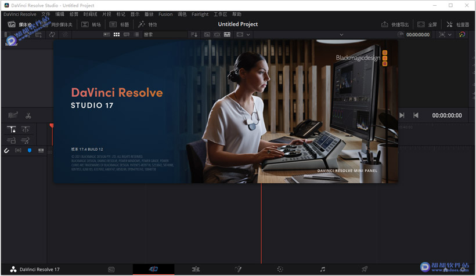Open the 同步媒体夹 (Sync Bin) panel

(57, 24)
